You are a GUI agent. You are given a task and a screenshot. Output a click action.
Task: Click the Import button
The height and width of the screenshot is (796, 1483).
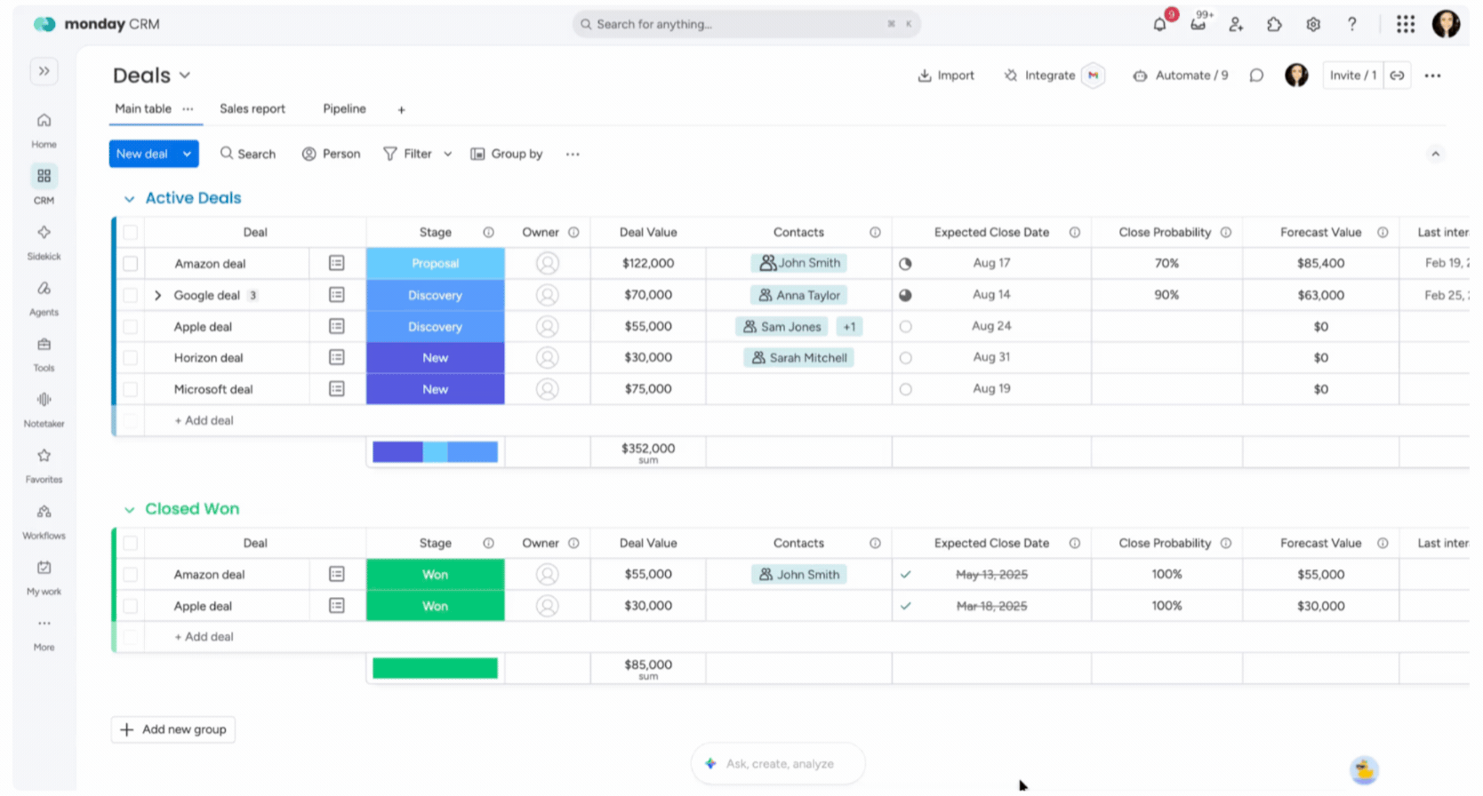pyautogui.click(x=946, y=76)
